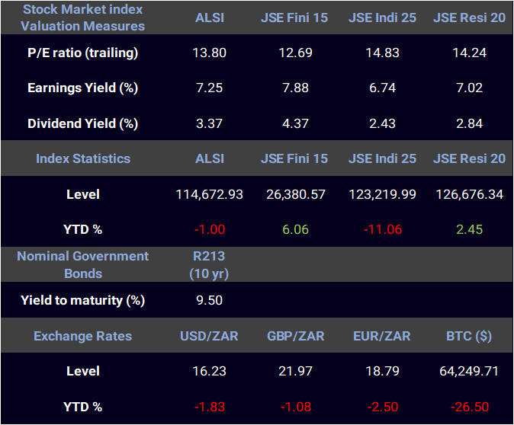Click the EUR/ZAR YTD value -2.50
Screen dimensions: 514x425
[x=383, y=407]
